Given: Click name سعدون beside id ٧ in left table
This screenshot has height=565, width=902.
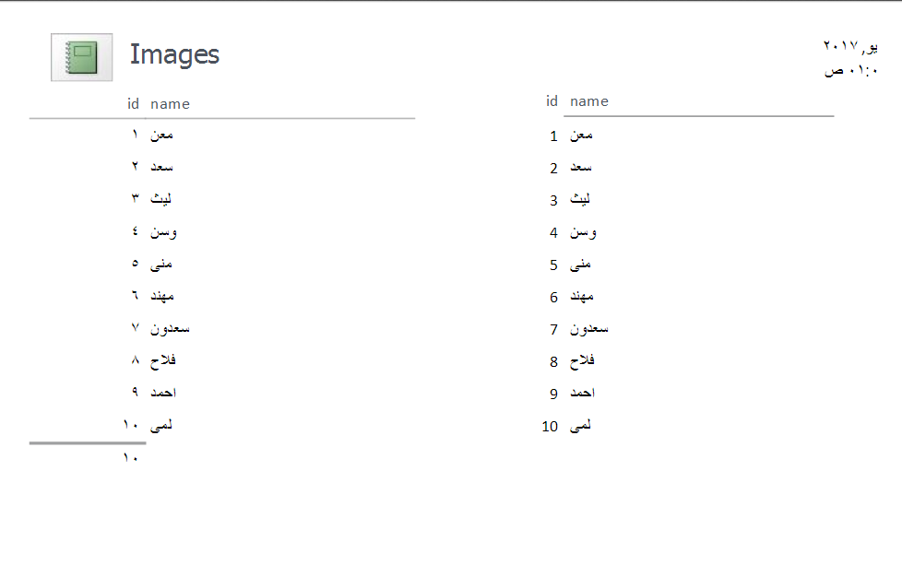Looking at the screenshot, I should tap(170, 328).
